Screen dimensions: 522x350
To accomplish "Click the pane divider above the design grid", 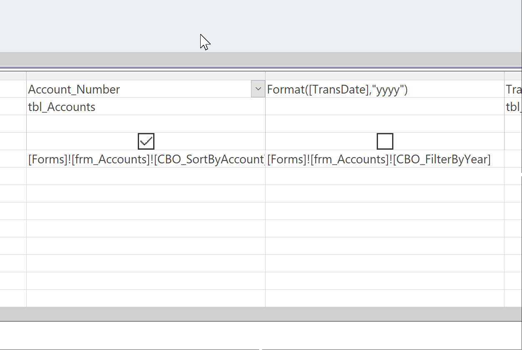I will point(261,67).
